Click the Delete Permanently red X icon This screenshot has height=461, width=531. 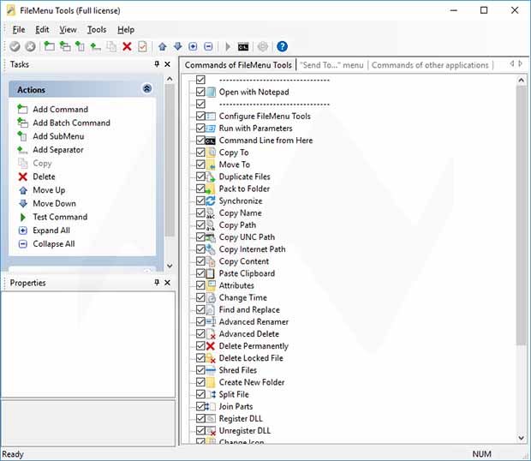(211, 346)
